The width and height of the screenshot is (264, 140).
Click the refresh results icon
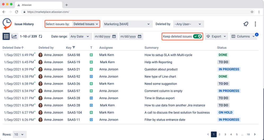(40, 37)
